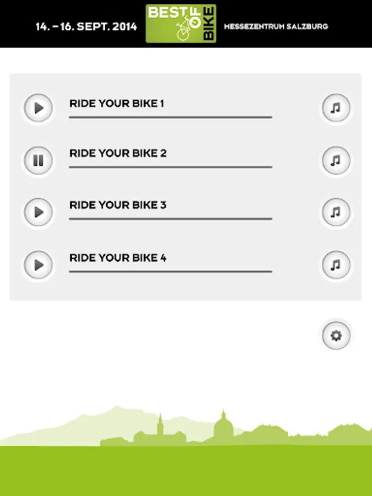Click music note icon for Bike 3
Image resolution: width=372 pixels, height=496 pixels.
336,212
